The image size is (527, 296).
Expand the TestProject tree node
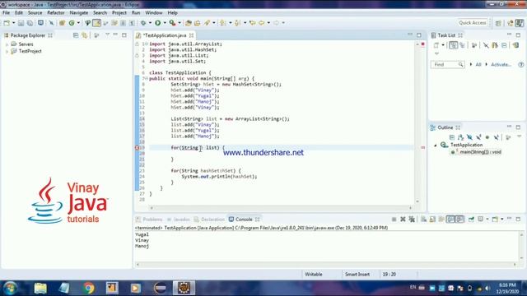pos(7,51)
